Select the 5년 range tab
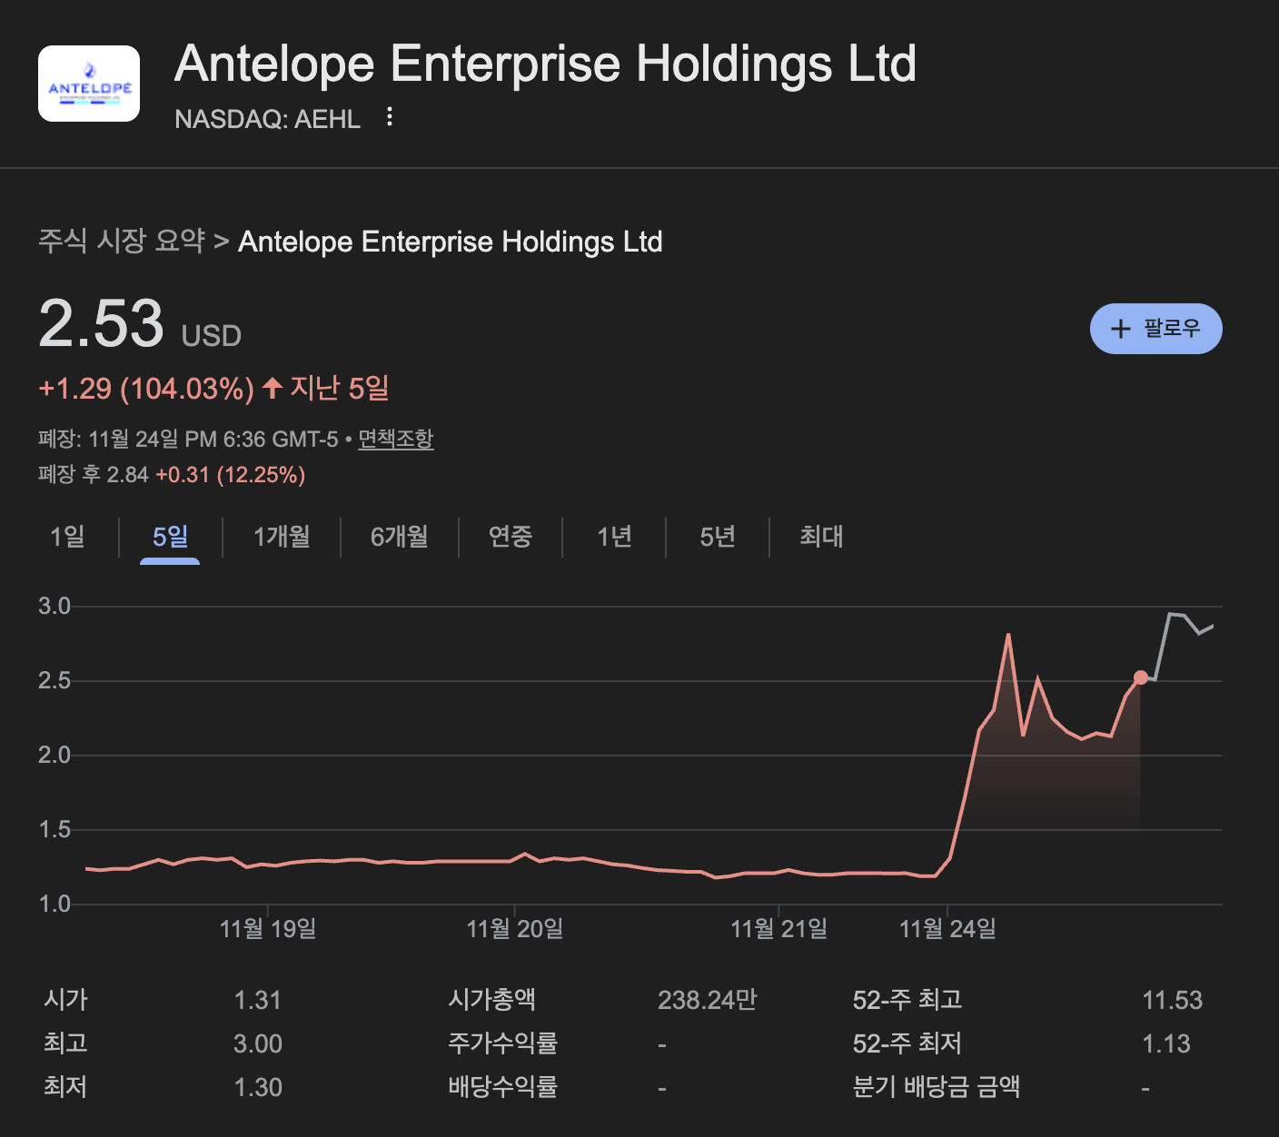This screenshot has width=1279, height=1137. point(718,537)
